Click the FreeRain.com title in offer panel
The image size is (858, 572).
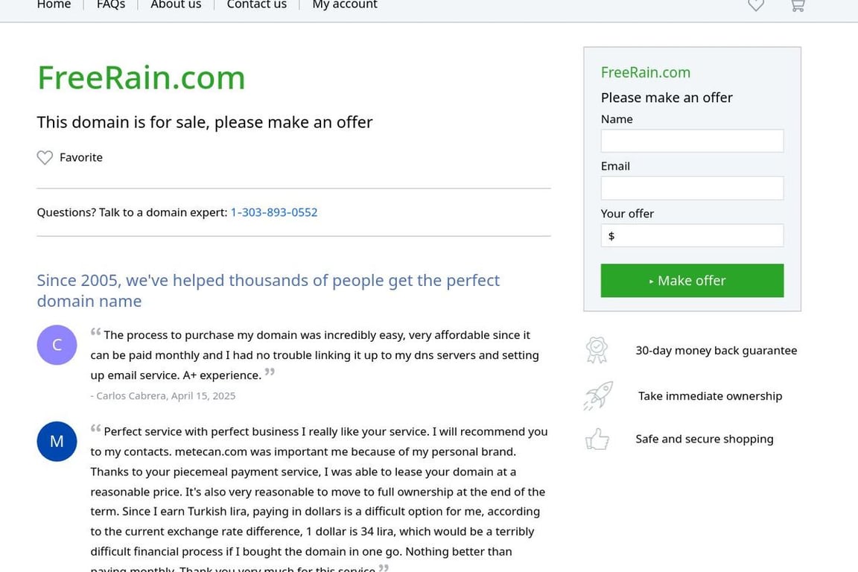pos(645,72)
